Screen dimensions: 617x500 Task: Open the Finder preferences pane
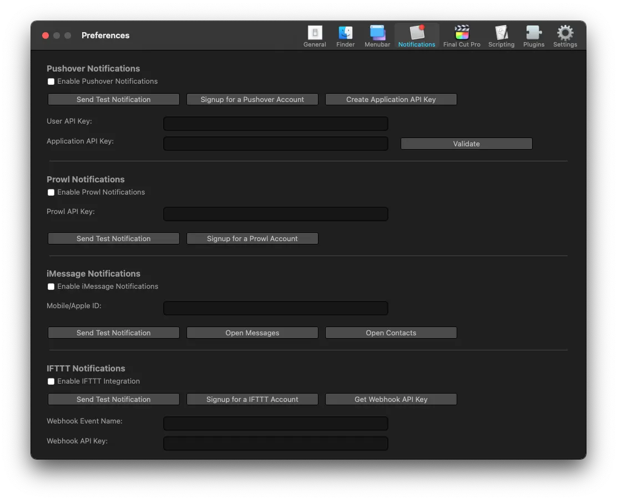(345, 36)
